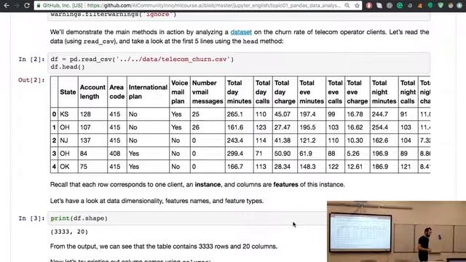Go back with the browser back arrow
Image resolution: width=466 pixels, height=262 pixels.
[x=7, y=5]
